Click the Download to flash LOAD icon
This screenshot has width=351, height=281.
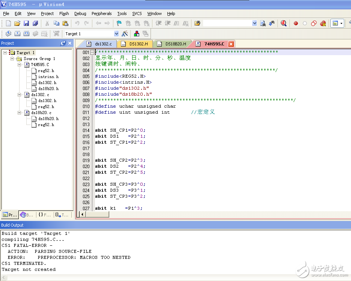[x=56, y=34]
